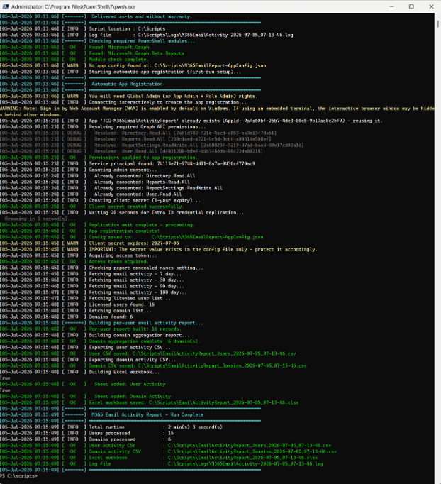Click the log file path at top
The image size is (441, 484).
pyautogui.click(x=216, y=35)
